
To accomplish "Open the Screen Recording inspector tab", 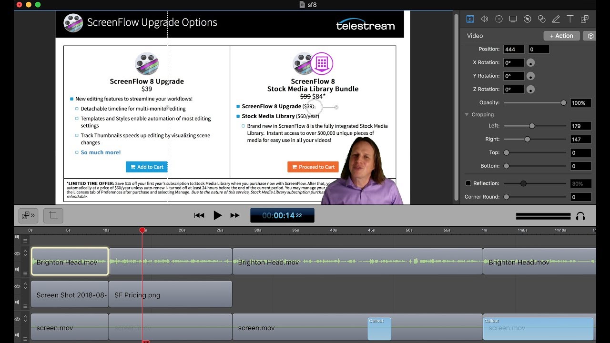I will point(513,19).
